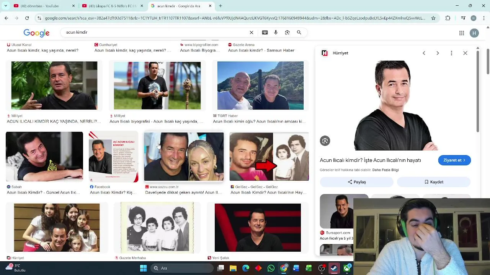Search by image with Google Lens icon
Viewport: 490px width, 275px height.
(287, 32)
